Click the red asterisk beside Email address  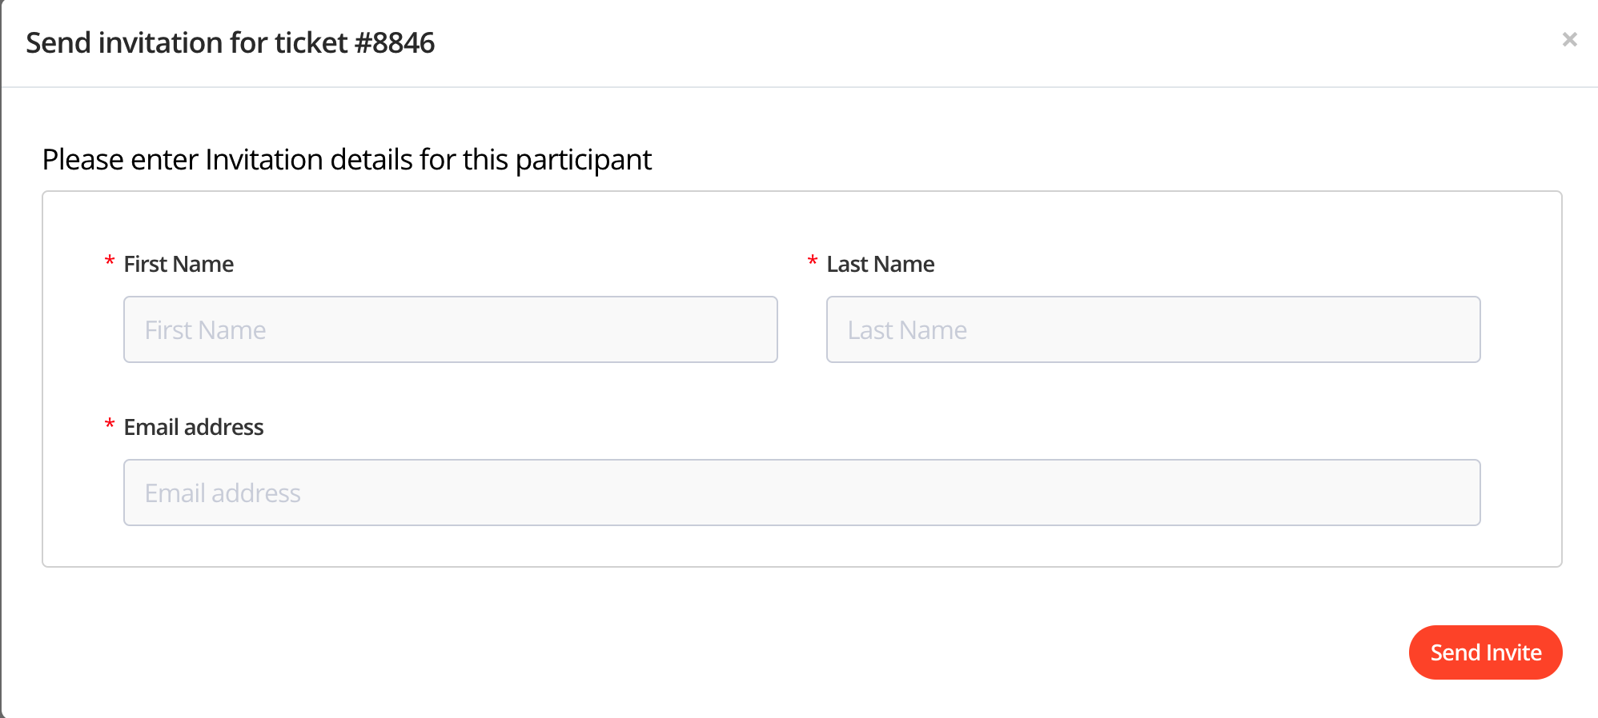(110, 425)
